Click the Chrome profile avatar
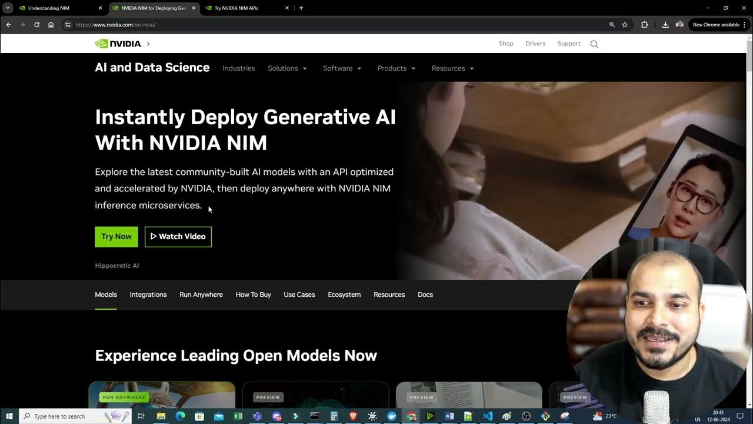The height and width of the screenshot is (424, 753). (679, 25)
